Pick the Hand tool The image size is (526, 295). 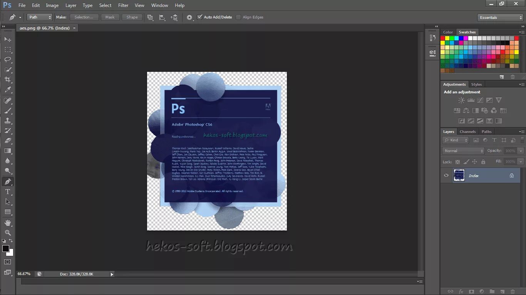[x=8, y=222]
